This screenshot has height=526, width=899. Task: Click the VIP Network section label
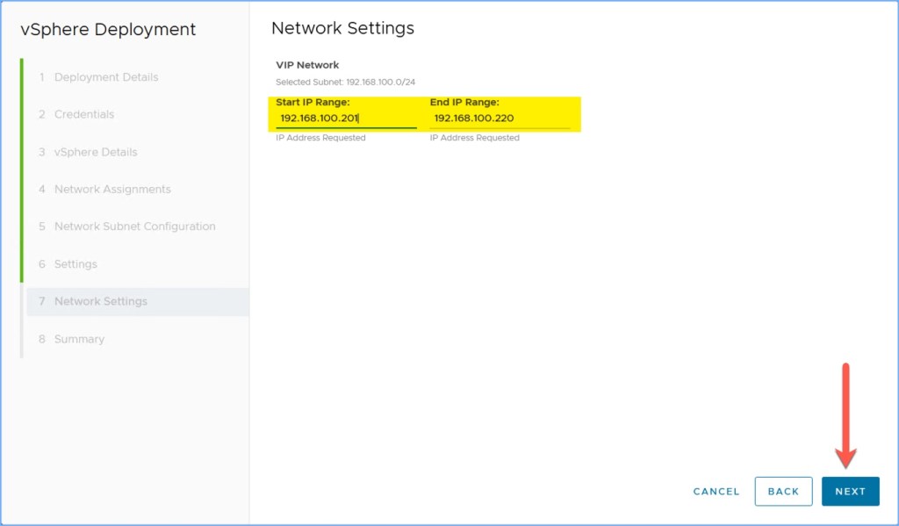coord(307,65)
